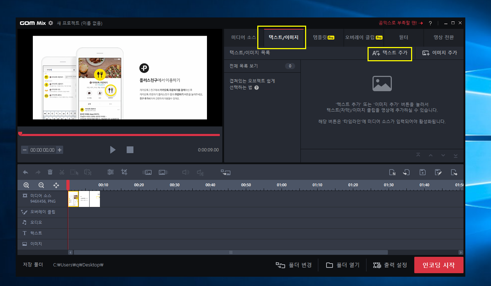491x286 pixels.
Task: Select 전체 목록 보기 list entry
Action: (x=262, y=66)
